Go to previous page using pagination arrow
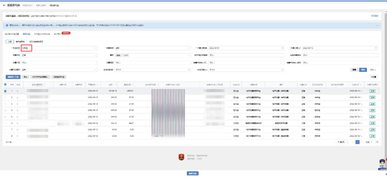This screenshot has height=177, width=387. click(x=352, y=142)
